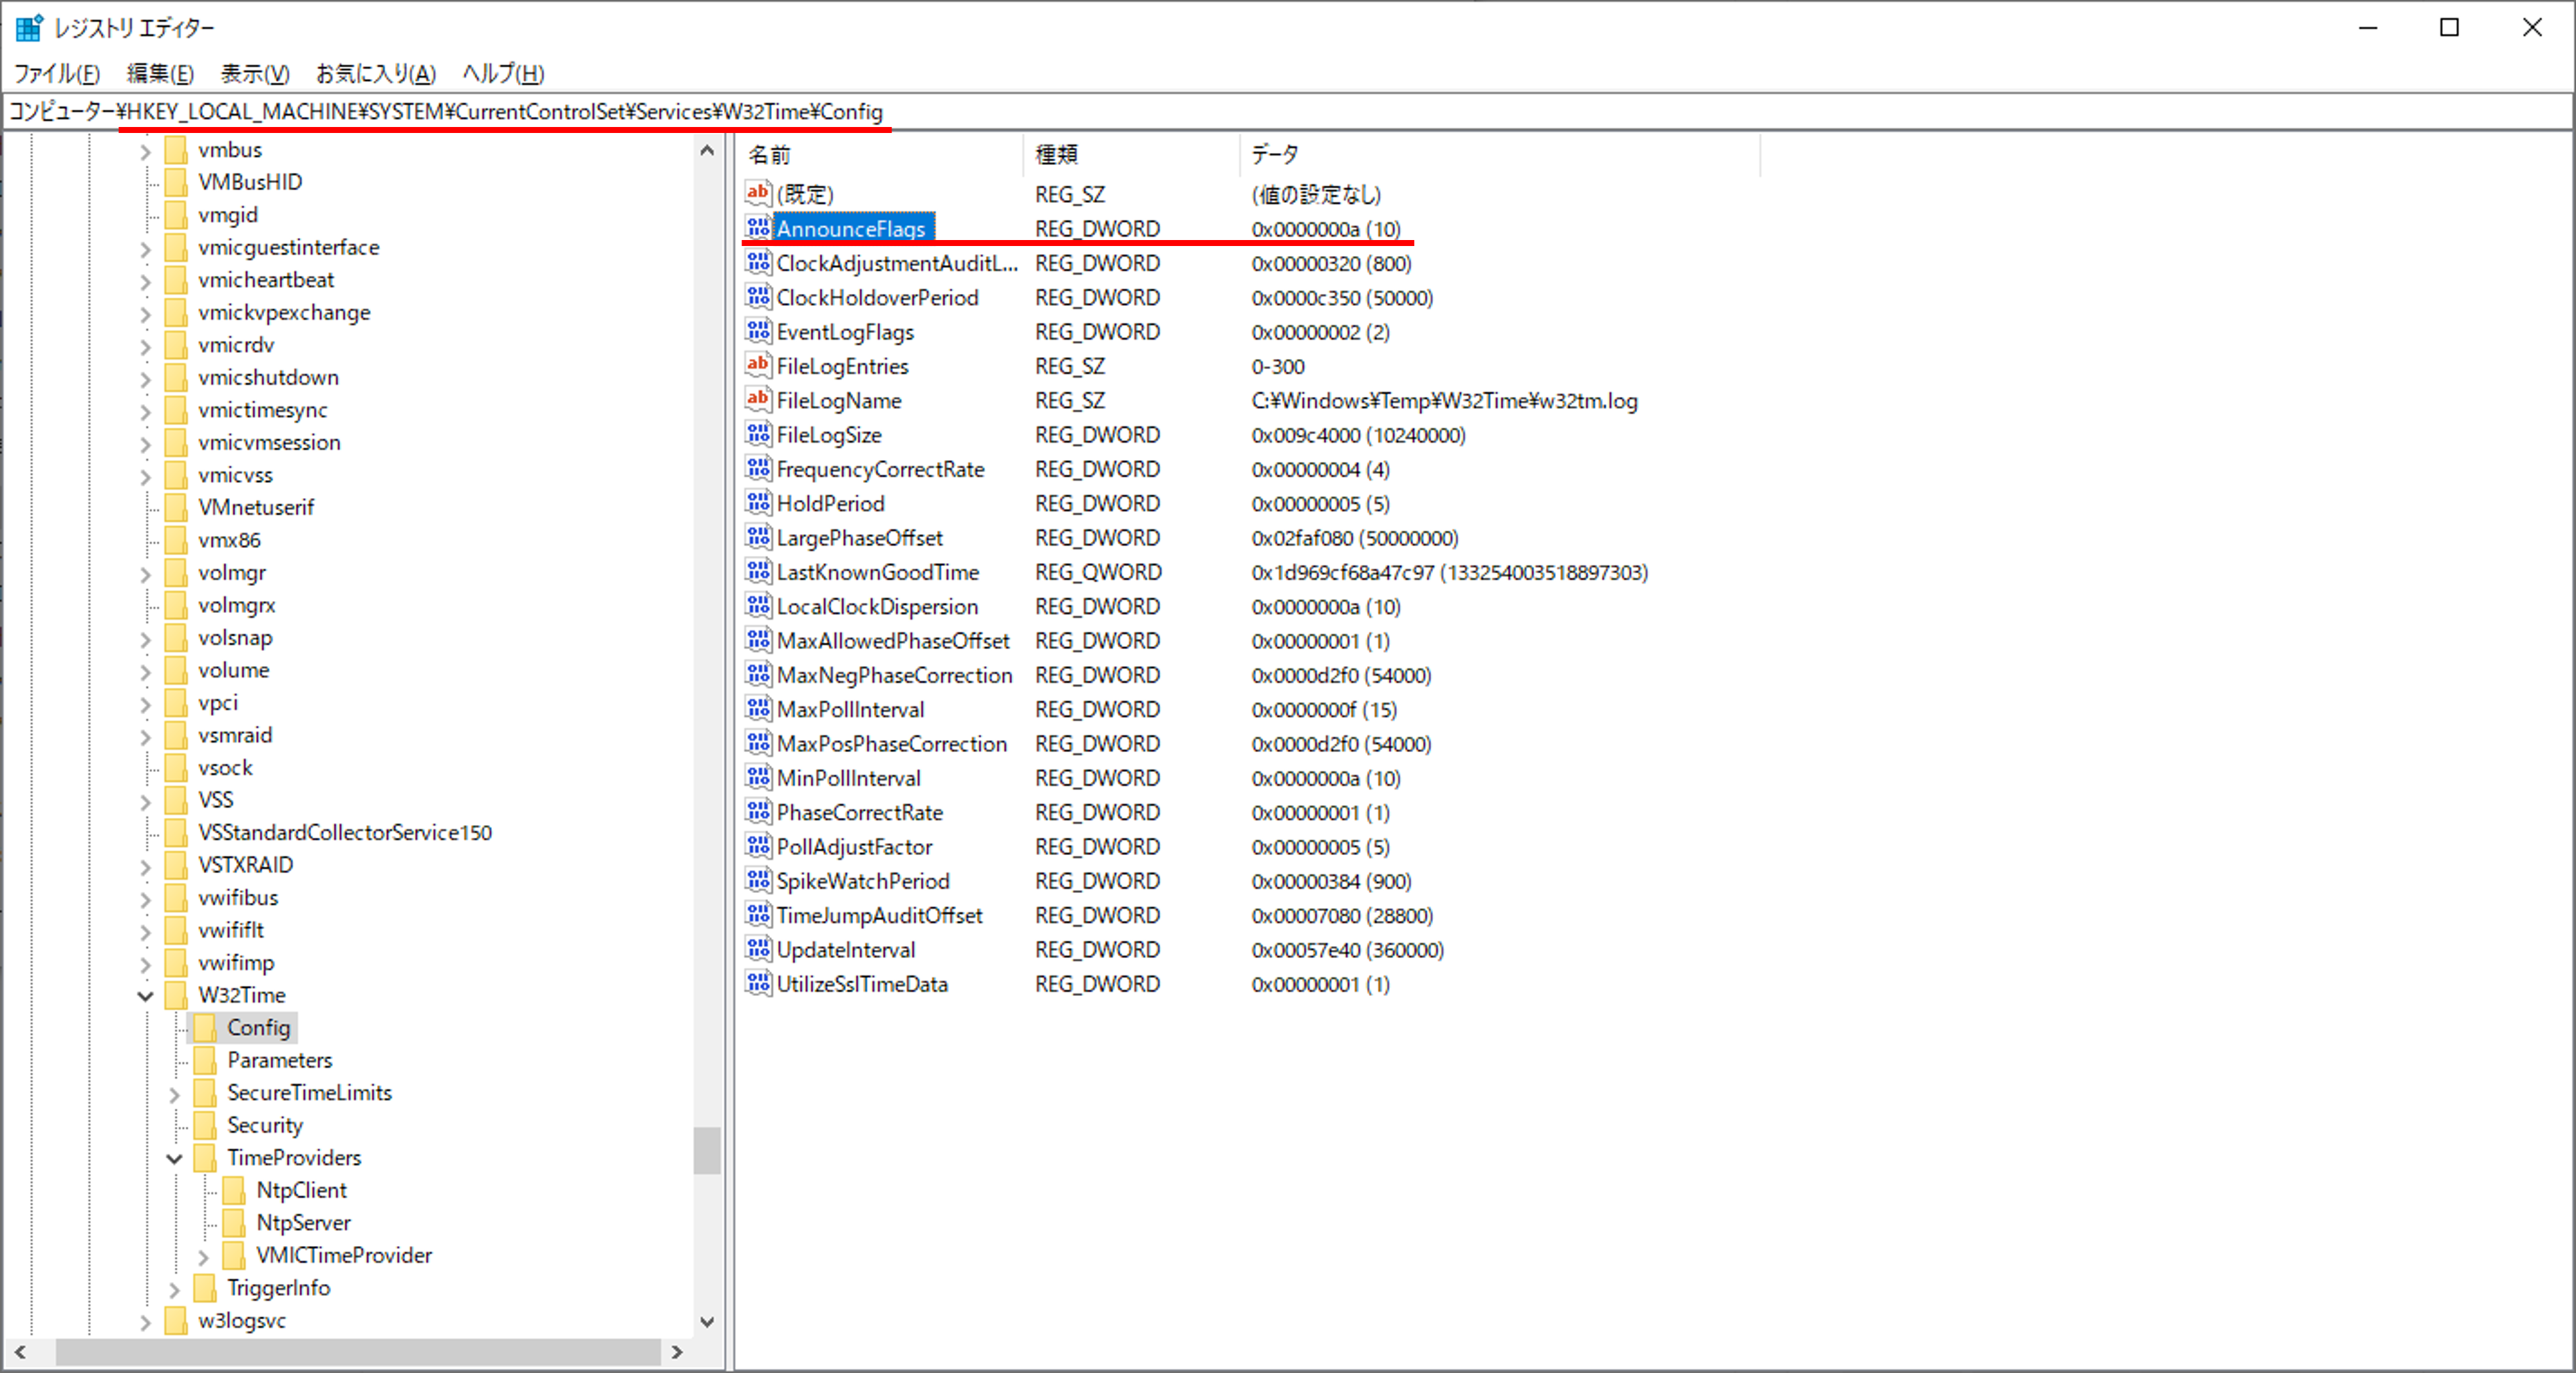This screenshot has height=1373, width=2576.
Task: Click the ab icon beside FileLogEntries
Action: pyautogui.click(x=758, y=365)
